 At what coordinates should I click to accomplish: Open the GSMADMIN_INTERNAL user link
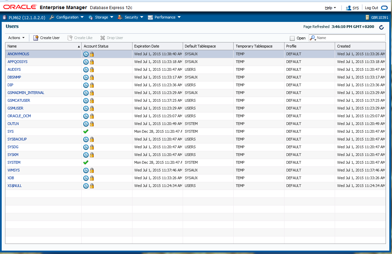pos(26,93)
